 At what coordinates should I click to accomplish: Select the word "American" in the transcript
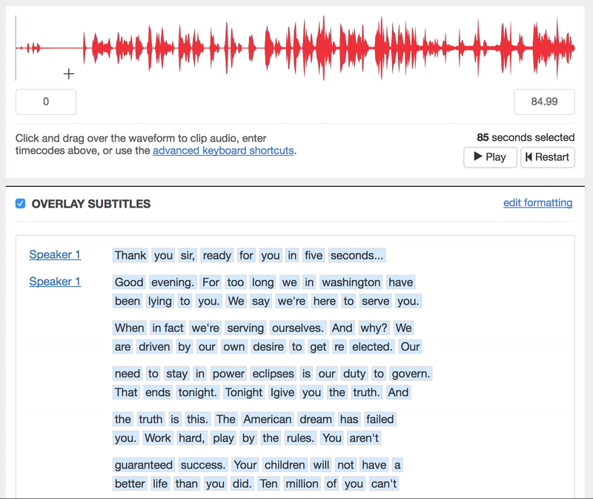click(268, 419)
